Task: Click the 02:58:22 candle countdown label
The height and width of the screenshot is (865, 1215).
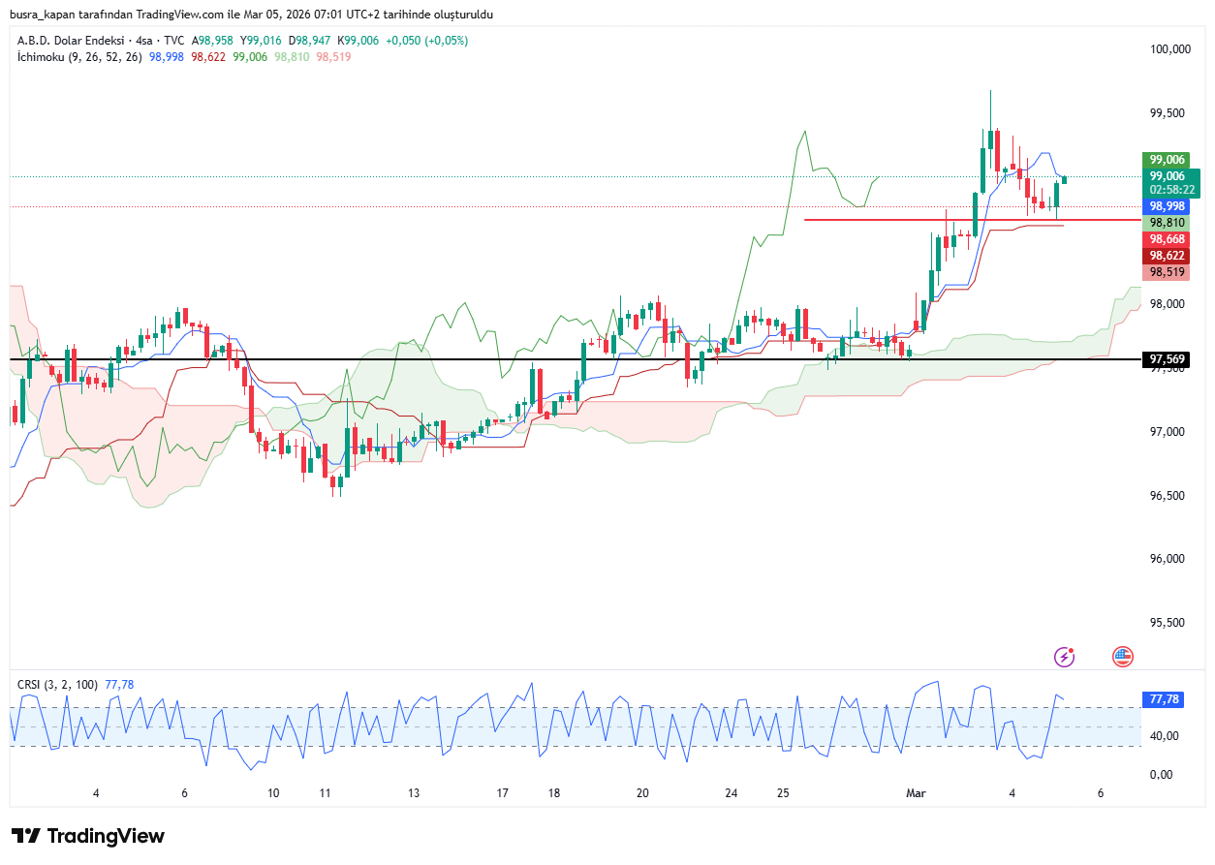Action: pos(1167,190)
